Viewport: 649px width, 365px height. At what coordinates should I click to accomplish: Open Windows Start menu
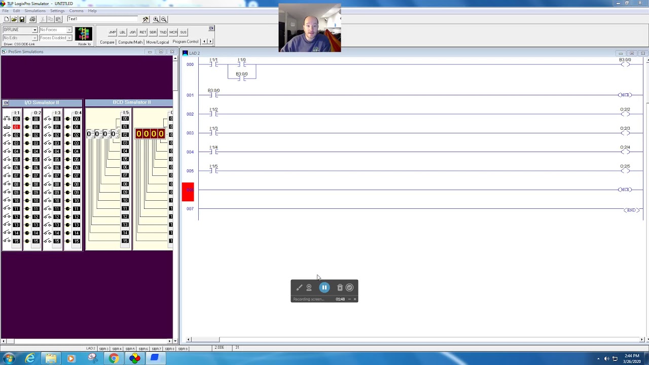tap(9, 359)
